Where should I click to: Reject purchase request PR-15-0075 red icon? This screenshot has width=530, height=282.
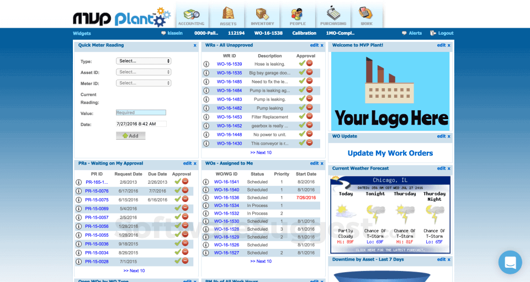[x=185, y=199]
